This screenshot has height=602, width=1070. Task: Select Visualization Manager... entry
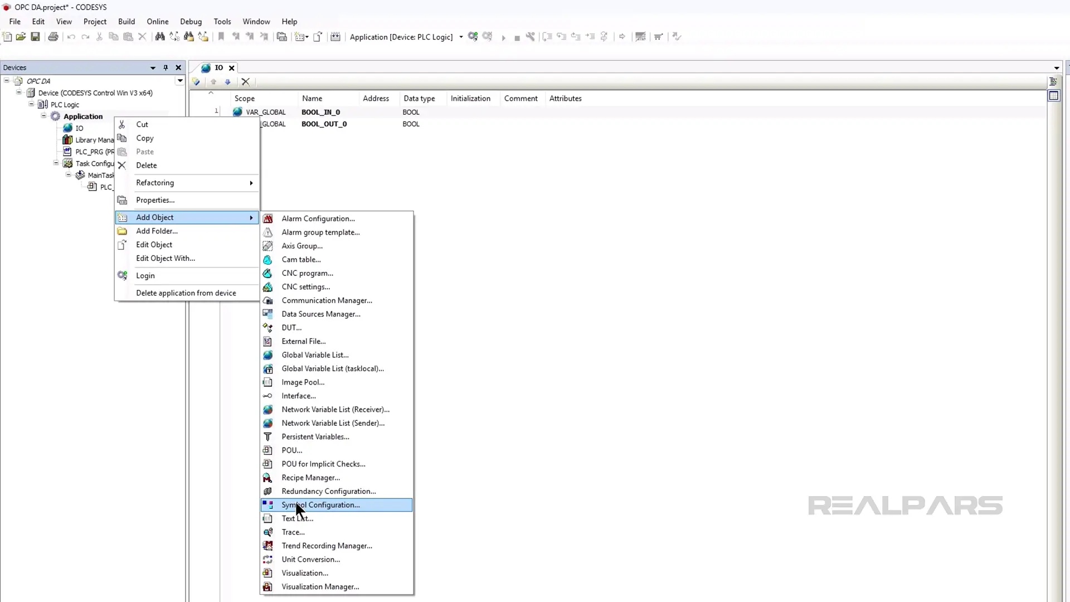tap(337, 586)
